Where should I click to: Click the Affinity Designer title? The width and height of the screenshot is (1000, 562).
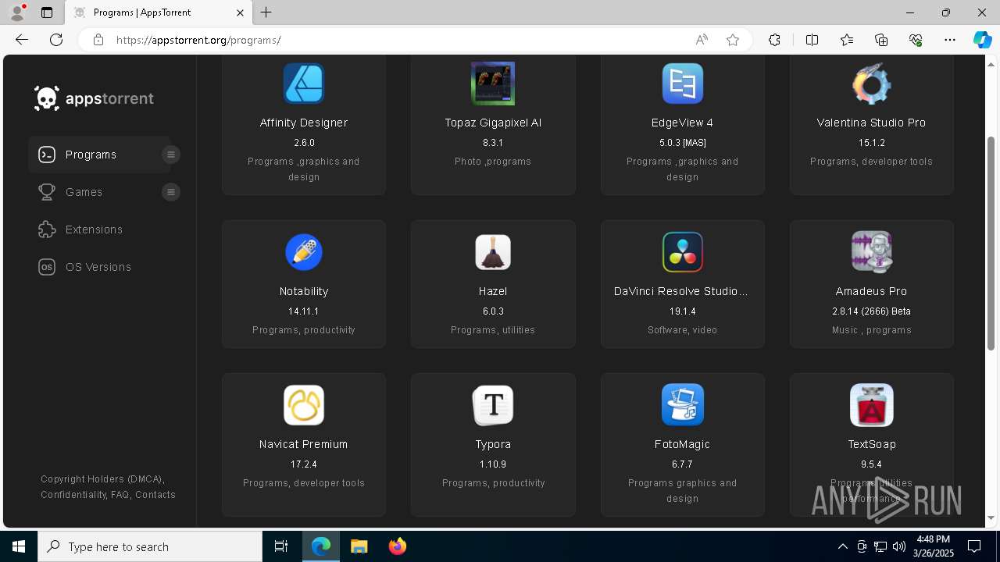coord(304,123)
